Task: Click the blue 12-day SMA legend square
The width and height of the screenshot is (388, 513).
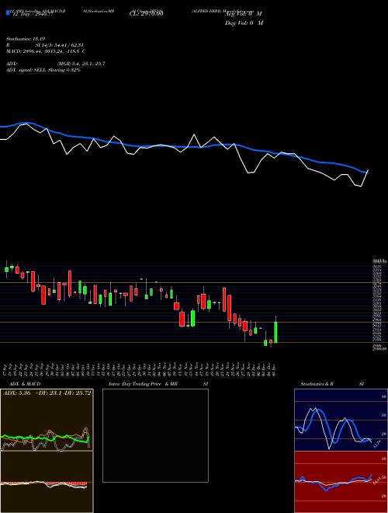Action: coord(8,12)
